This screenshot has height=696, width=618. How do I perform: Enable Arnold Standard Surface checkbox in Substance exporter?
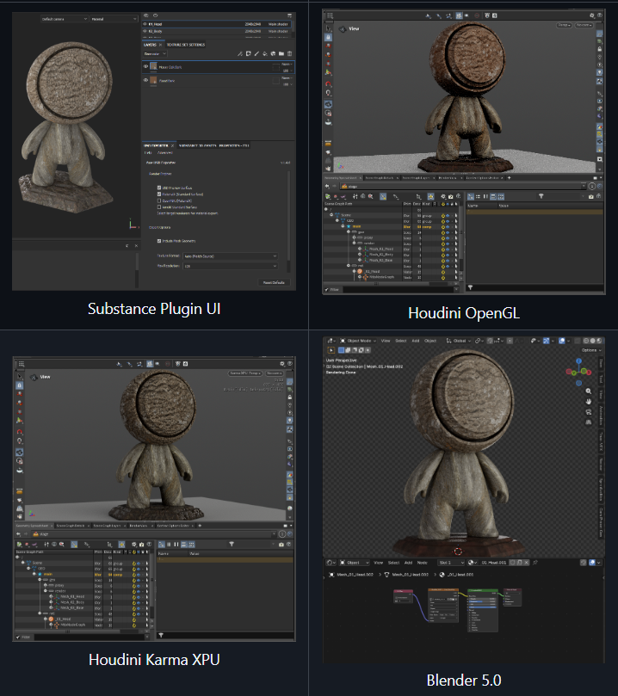pos(159,206)
